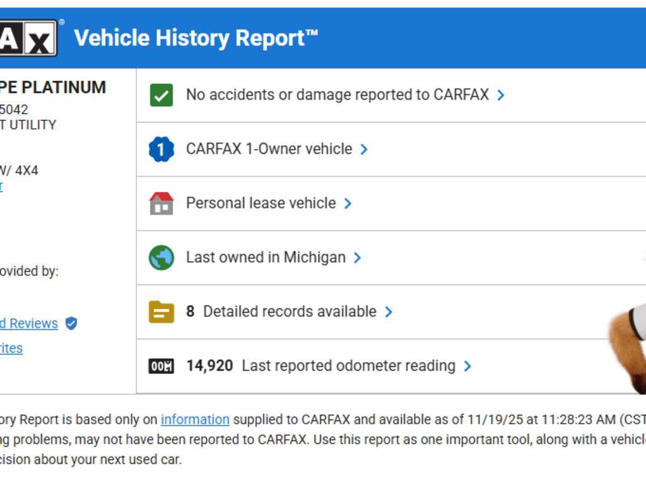Click the house icon for personal lease
The width and height of the screenshot is (646, 485).
tap(161, 203)
